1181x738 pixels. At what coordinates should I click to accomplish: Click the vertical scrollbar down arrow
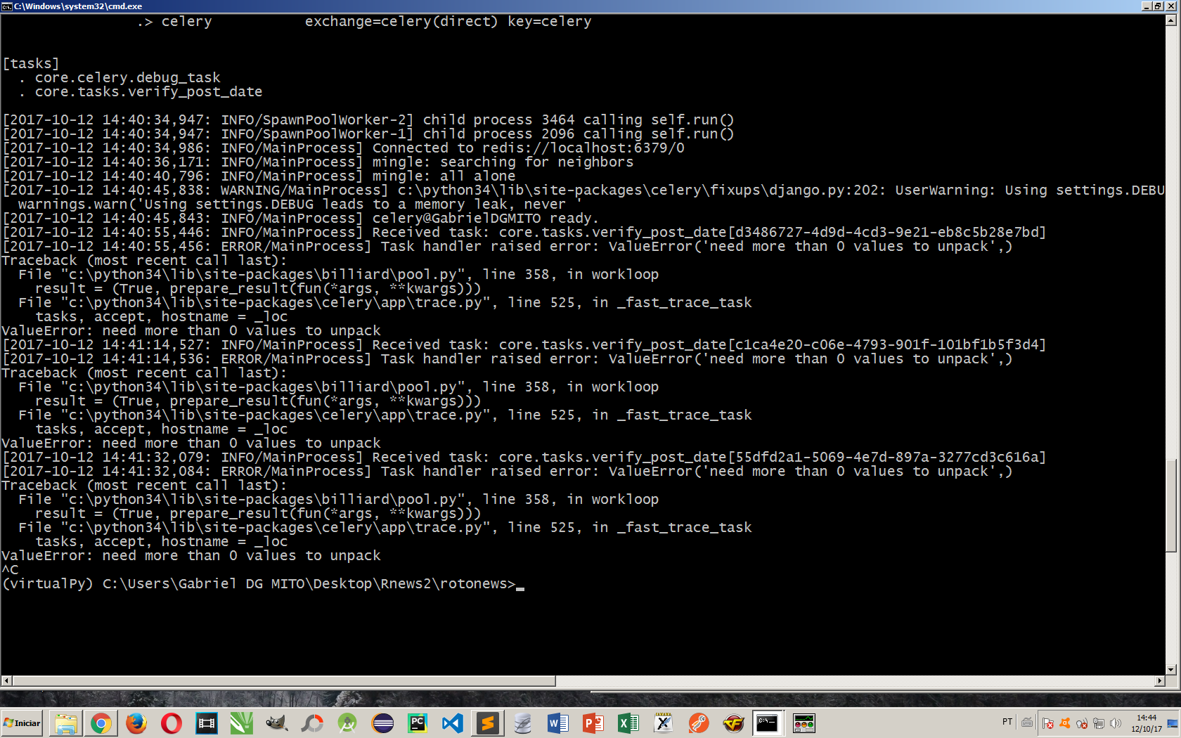point(1171,670)
